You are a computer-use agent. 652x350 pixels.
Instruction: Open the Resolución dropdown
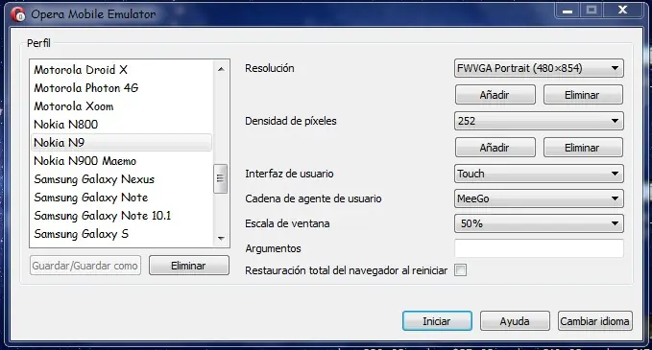pos(539,68)
